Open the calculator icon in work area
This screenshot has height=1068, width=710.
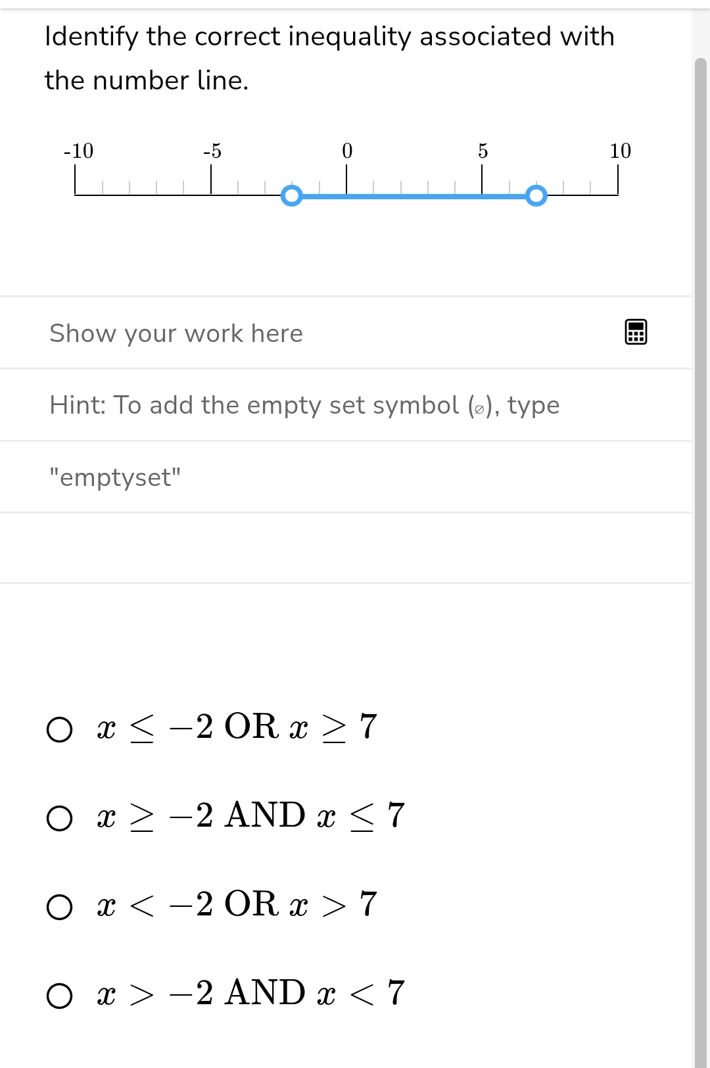pyautogui.click(x=636, y=332)
